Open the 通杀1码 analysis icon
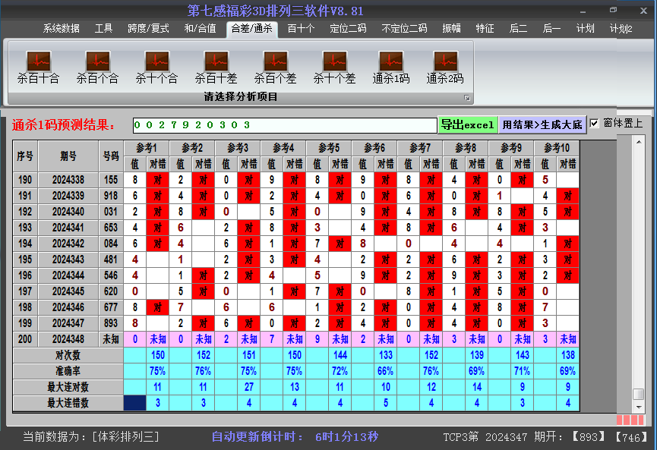The image size is (657, 450). (x=391, y=67)
